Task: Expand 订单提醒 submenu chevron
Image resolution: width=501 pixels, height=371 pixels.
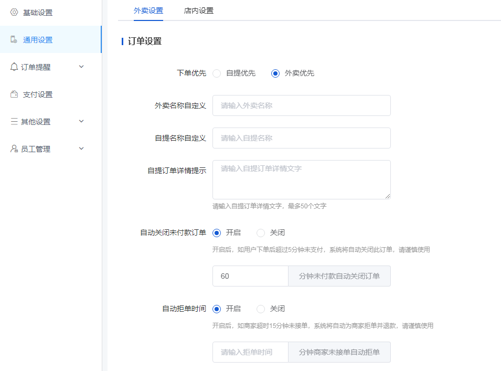Action: (x=81, y=67)
